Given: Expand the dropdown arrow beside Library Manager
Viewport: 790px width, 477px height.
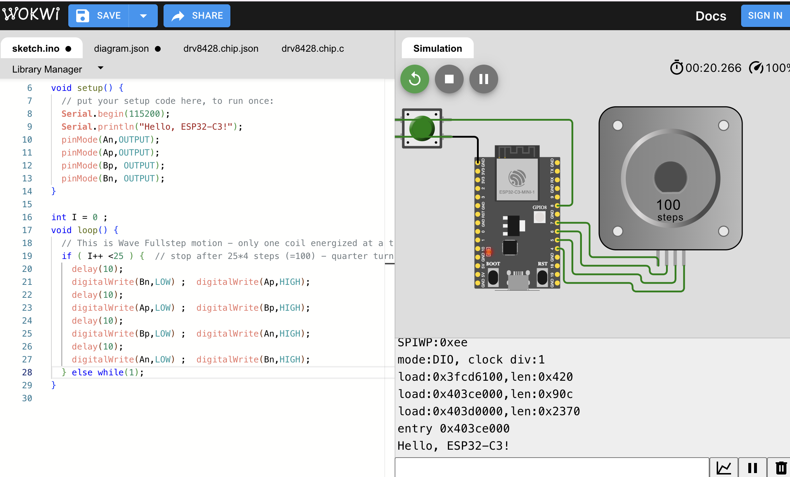Looking at the screenshot, I should 101,68.
